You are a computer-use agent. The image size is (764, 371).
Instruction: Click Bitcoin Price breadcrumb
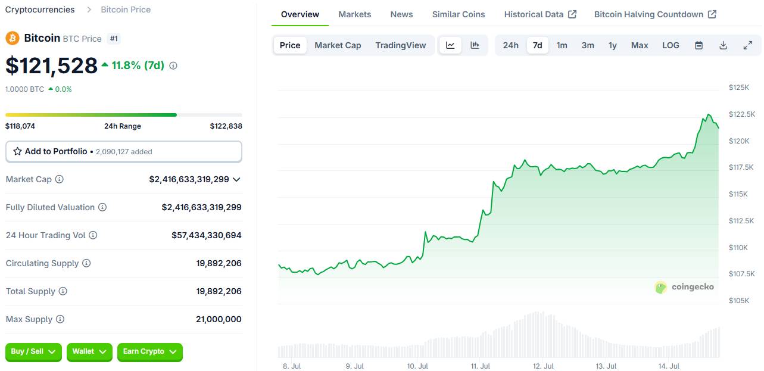pos(126,10)
